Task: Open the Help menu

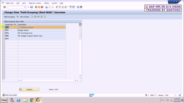Action: coord(62,3)
